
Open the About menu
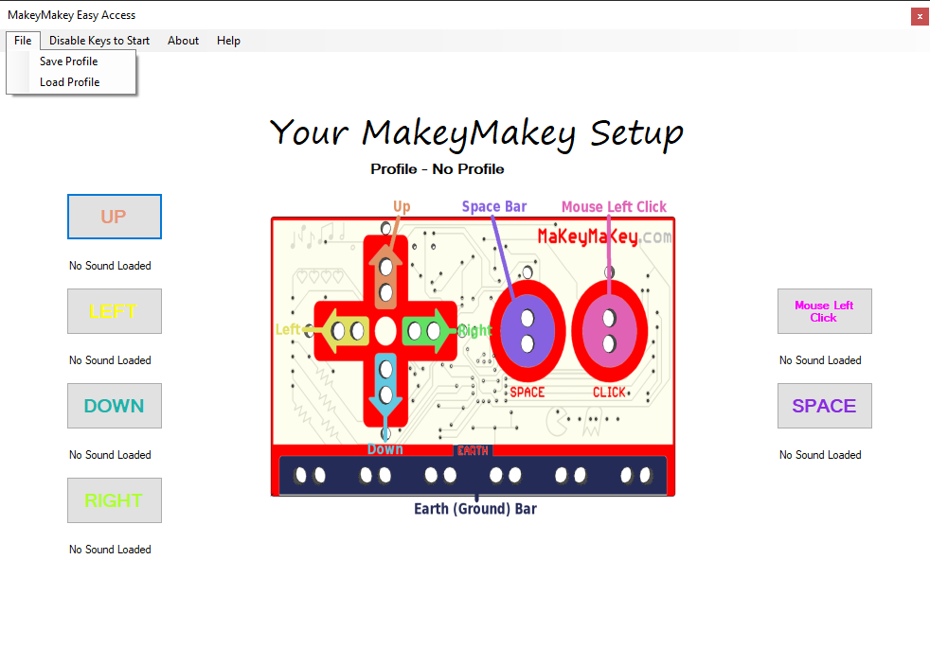183,41
